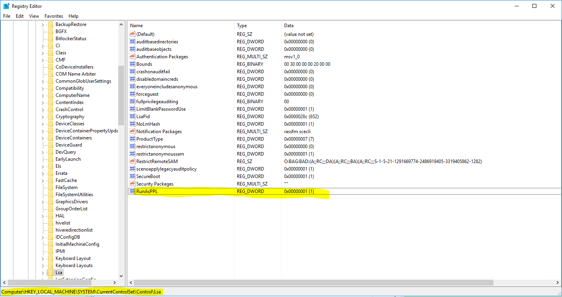This screenshot has width=562, height=297.
Task: Select the DevQuery key
Action: click(66, 152)
